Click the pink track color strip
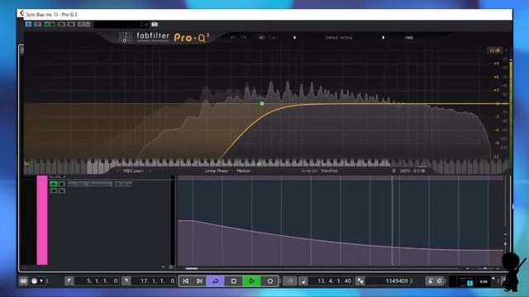This screenshot has width=529, height=297. pos(42,220)
